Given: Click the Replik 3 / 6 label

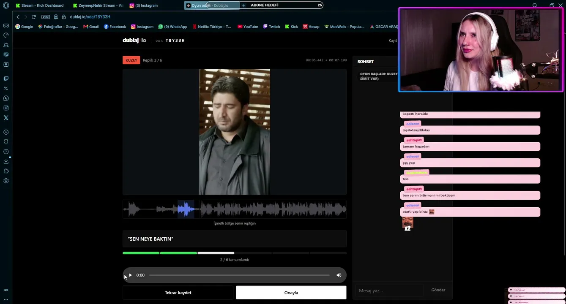Looking at the screenshot, I should click(153, 60).
